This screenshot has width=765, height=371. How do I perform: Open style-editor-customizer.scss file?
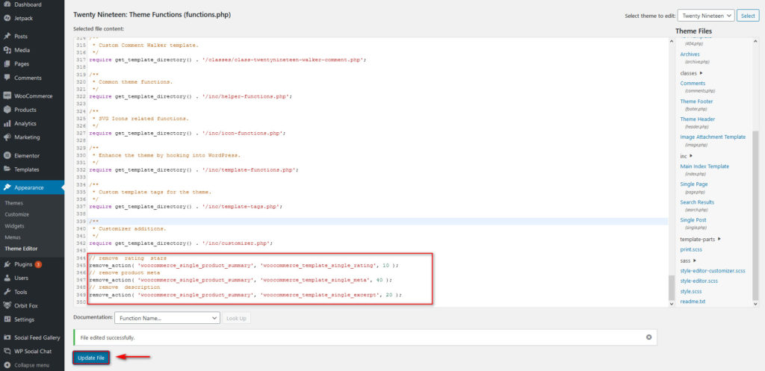tap(713, 270)
